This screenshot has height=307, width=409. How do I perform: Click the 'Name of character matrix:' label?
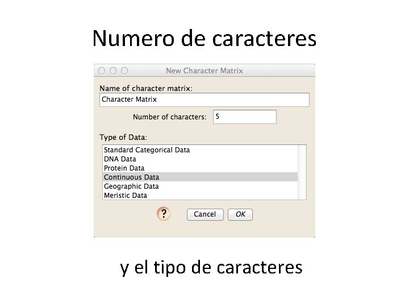[146, 88]
